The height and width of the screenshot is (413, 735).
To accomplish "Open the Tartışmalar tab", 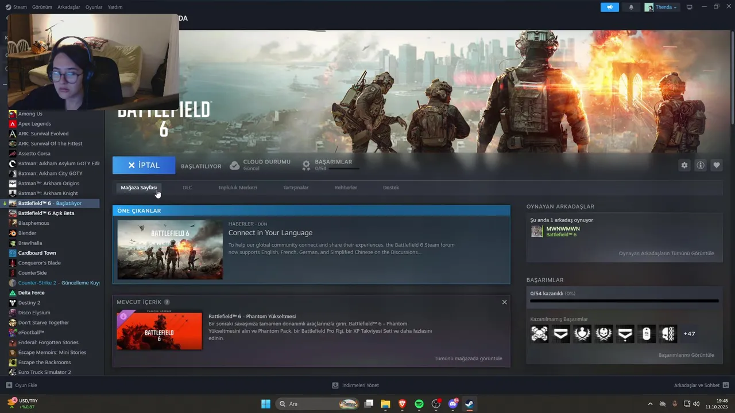I will click(x=296, y=188).
